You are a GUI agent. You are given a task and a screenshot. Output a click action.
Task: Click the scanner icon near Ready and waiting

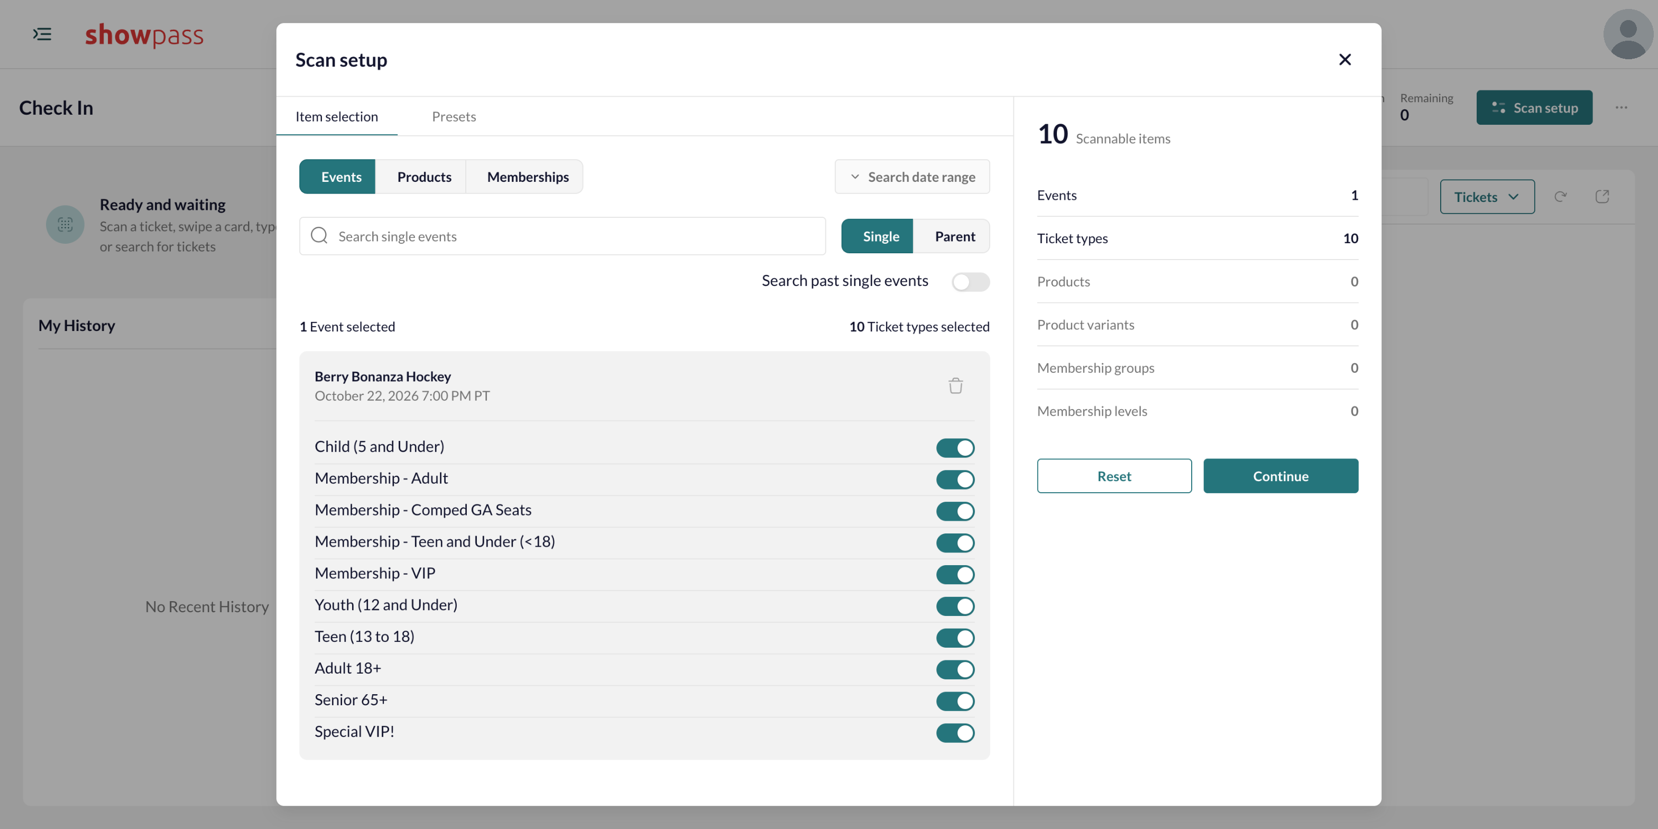coord(65,224)
